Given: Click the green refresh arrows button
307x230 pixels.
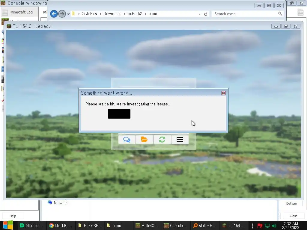Looking at the screenshot, I should (162, 140).
